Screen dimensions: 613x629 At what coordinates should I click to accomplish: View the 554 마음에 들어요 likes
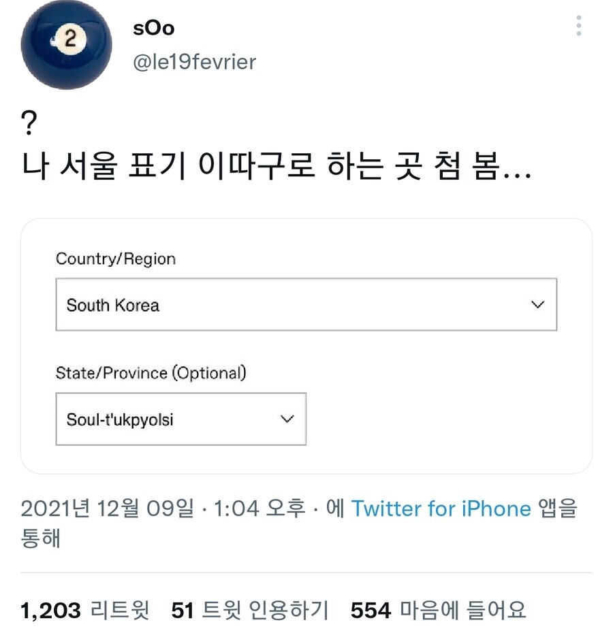click(x=438, y=610)
